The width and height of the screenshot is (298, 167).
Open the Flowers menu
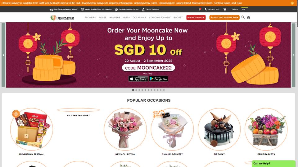90,17
